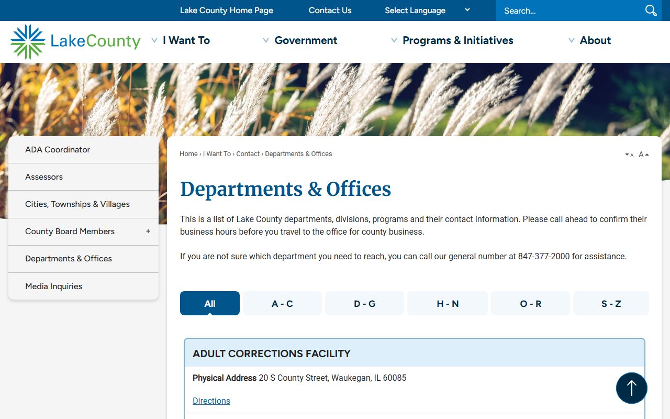Open Lake County Home Page link
This screenshot has height=419, width=670.
227,10
